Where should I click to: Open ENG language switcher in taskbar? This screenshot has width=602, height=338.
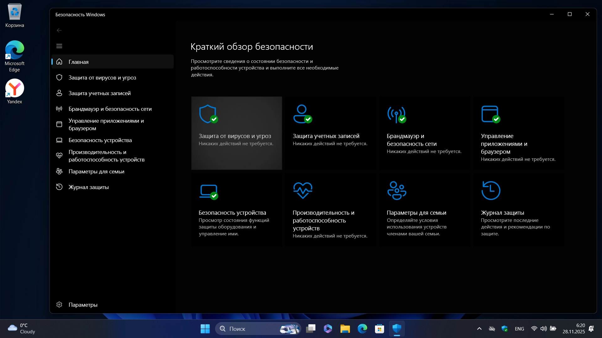[x=519, y=329]
